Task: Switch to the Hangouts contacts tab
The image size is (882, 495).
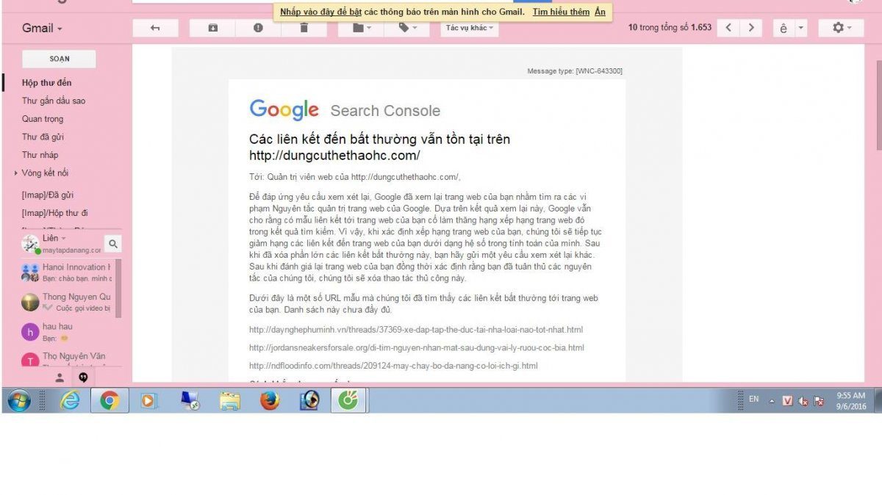Action: (60, 377)
